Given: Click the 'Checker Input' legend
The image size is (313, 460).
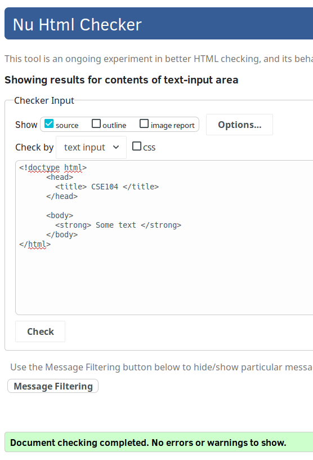Looking at the screenshot, I should (44, 100).
